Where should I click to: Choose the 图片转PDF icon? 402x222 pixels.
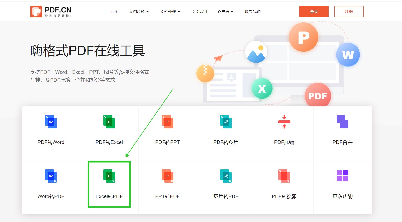coord(226,176)
